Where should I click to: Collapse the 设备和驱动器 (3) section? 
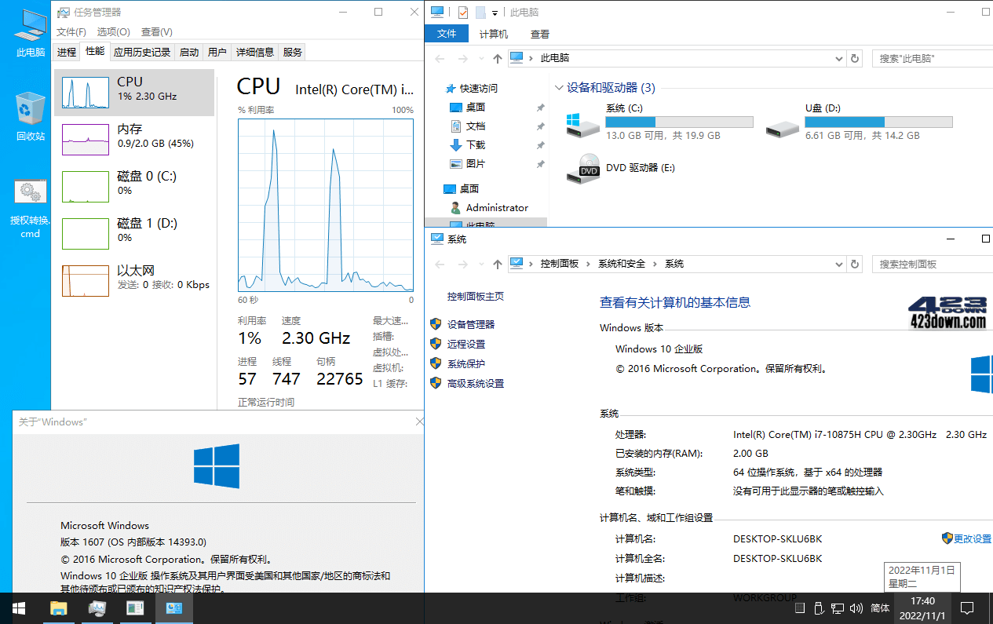[559, 88]
